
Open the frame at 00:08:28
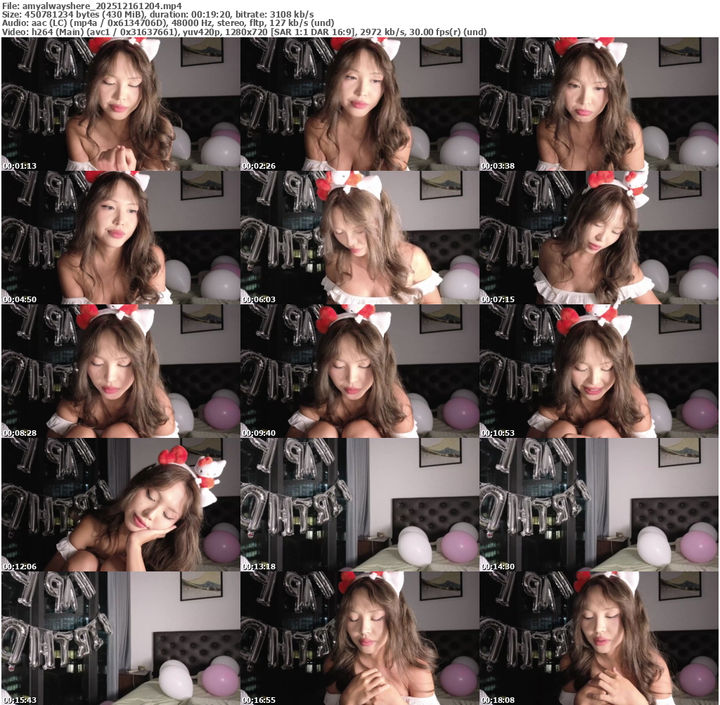(x=121, y=371)
